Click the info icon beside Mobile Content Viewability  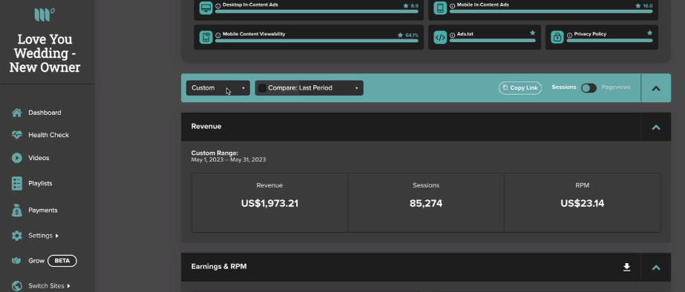tap(218, 35)
